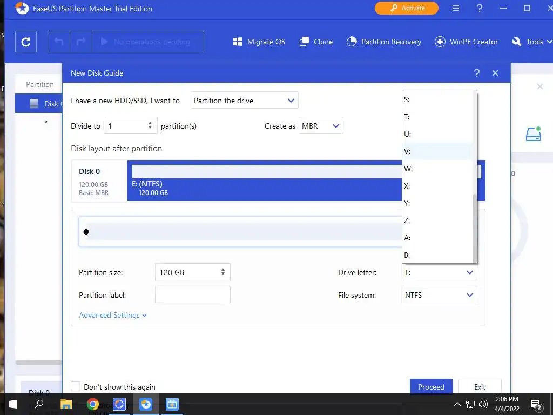
Task: Select drive letter W:
Action: (x=437, y=169)
